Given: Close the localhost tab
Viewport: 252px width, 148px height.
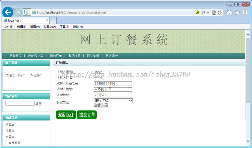Looking at the screenshot, I should [x=47, y=20].
